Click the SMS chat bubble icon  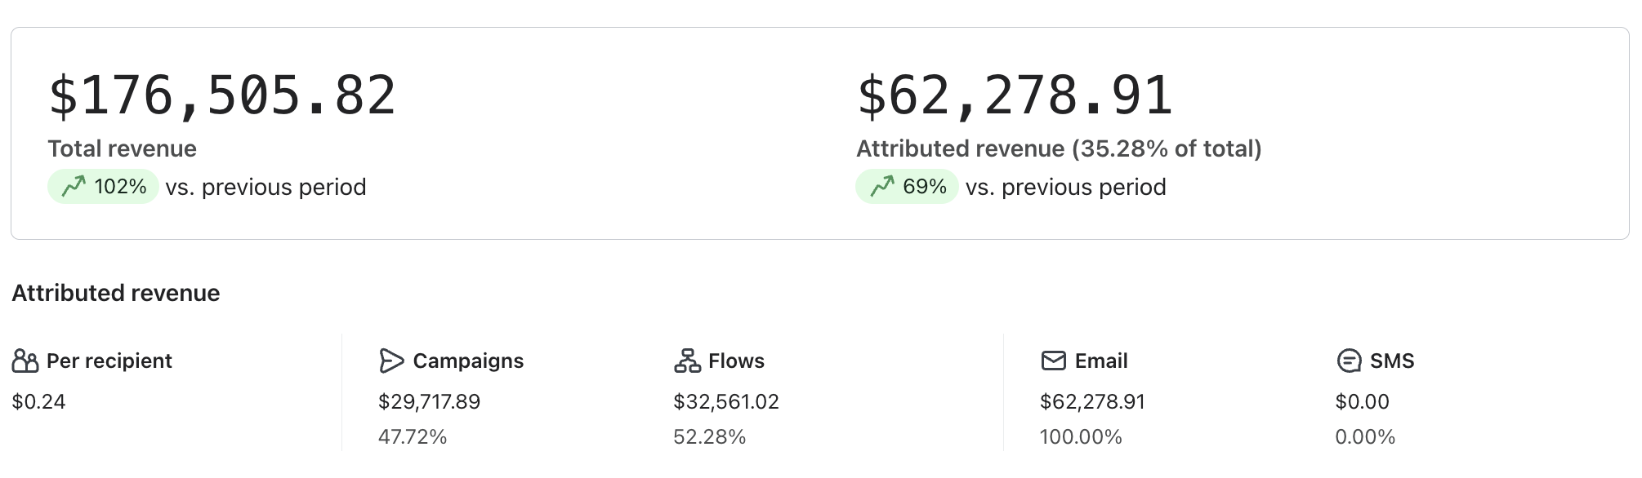pos(1349,361)
